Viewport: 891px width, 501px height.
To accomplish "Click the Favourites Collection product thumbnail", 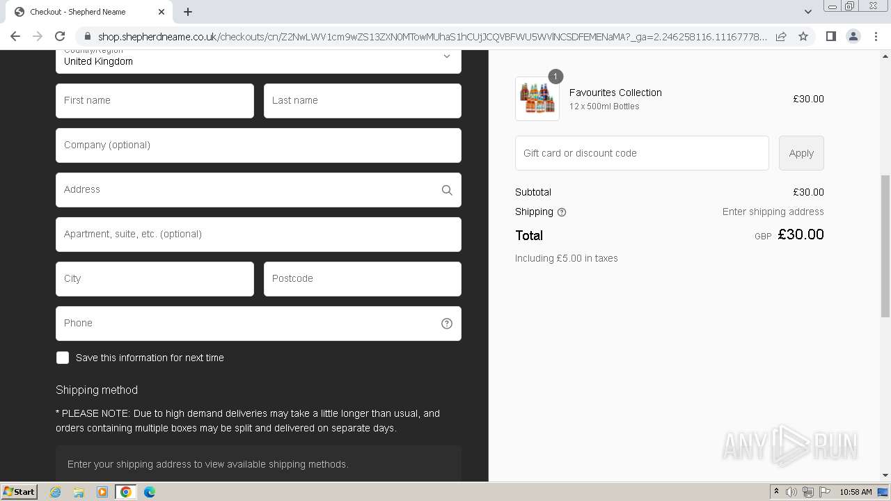I will click(537, 99).
